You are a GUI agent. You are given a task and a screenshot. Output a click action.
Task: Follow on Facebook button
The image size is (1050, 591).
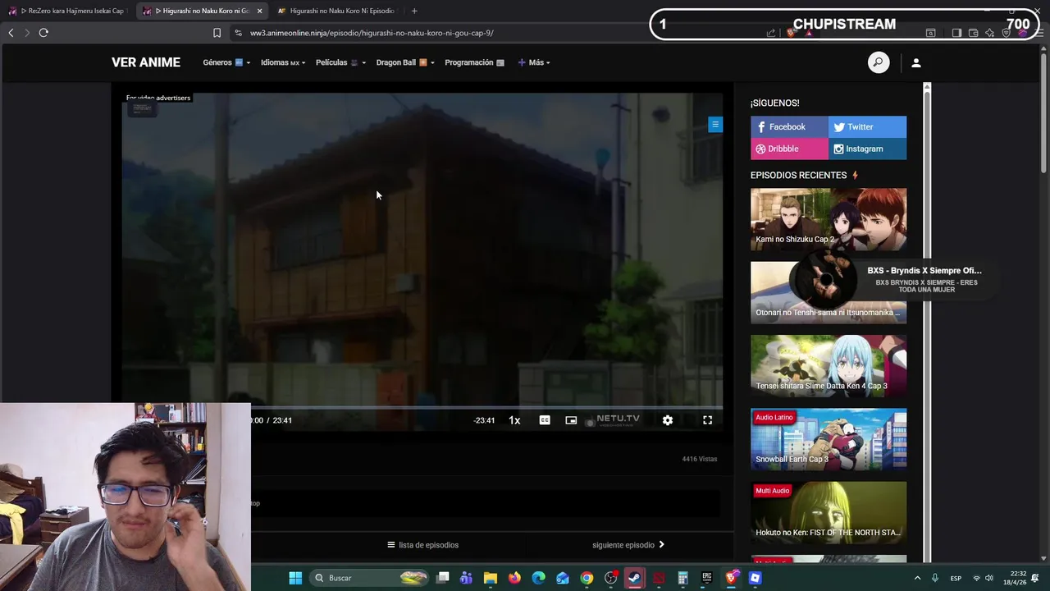tap(789, 126)
